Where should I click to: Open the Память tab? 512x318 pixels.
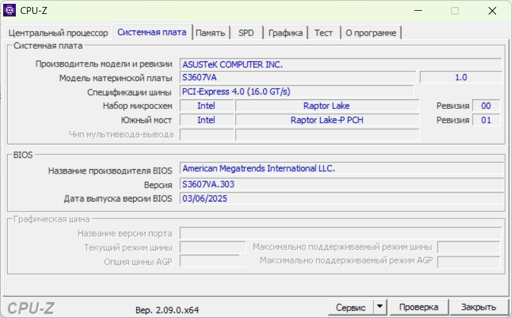pos(210,33)
